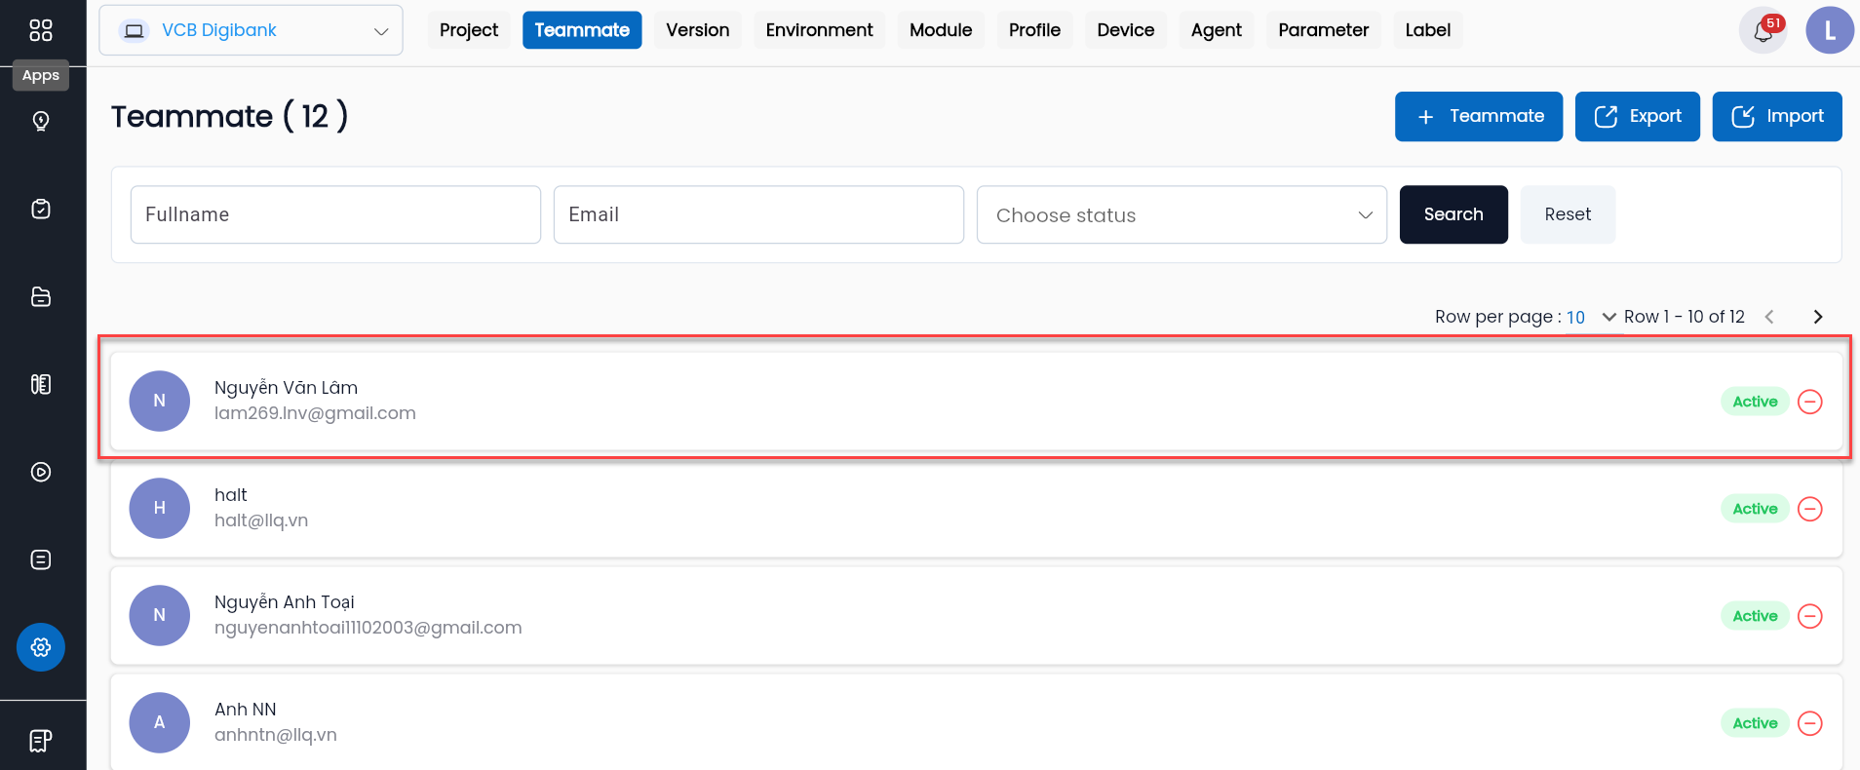Open notifications bell with 51 badge
1860x770 pixels.
pos(1763,30)
